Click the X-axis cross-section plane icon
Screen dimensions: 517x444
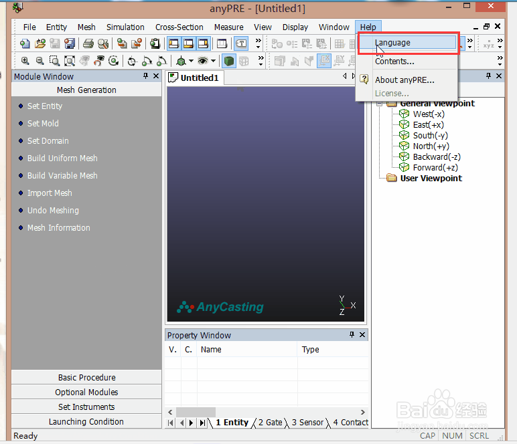(x=324, y=61)
